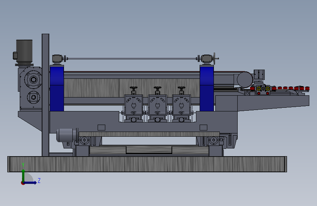The image size is (317, 206).
Task: Select the middle valve handwheel
Action: point(158,88)
